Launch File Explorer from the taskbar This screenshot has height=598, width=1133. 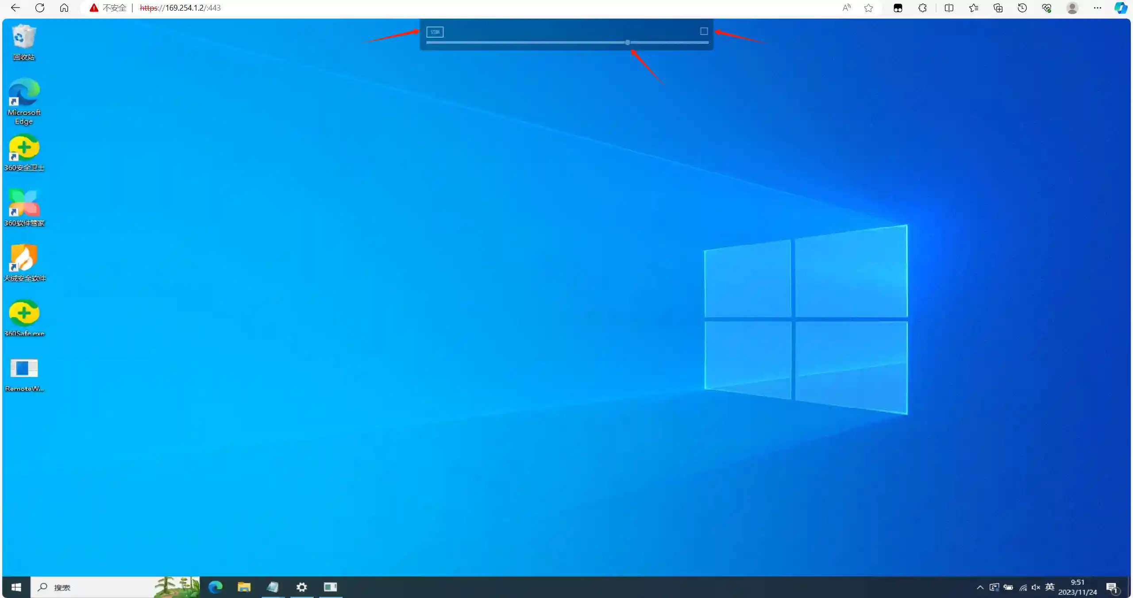click(244, 587)
